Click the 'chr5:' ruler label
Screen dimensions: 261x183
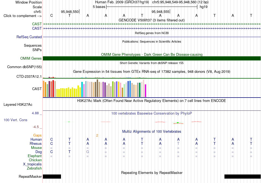tap(38, 12)
